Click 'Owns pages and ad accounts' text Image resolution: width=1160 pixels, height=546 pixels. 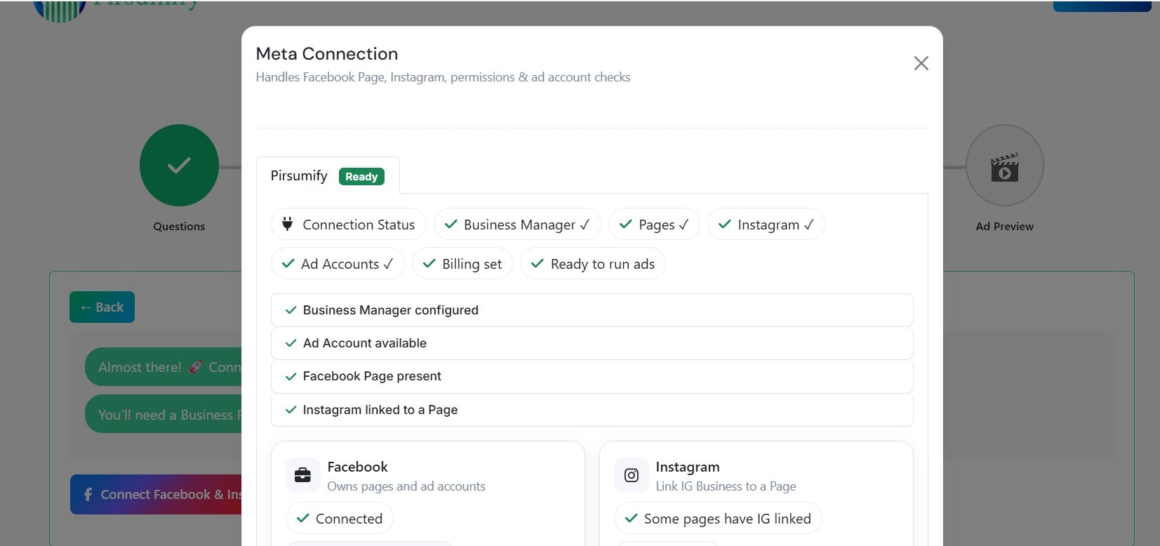pos(406,486)
